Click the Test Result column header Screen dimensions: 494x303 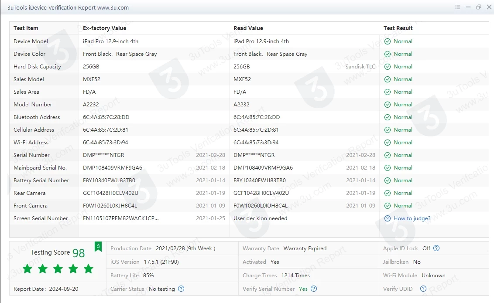tap(398, 28)
